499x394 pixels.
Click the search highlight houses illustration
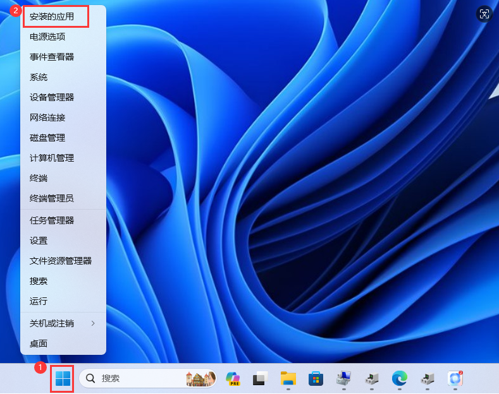tap(200, 378)
